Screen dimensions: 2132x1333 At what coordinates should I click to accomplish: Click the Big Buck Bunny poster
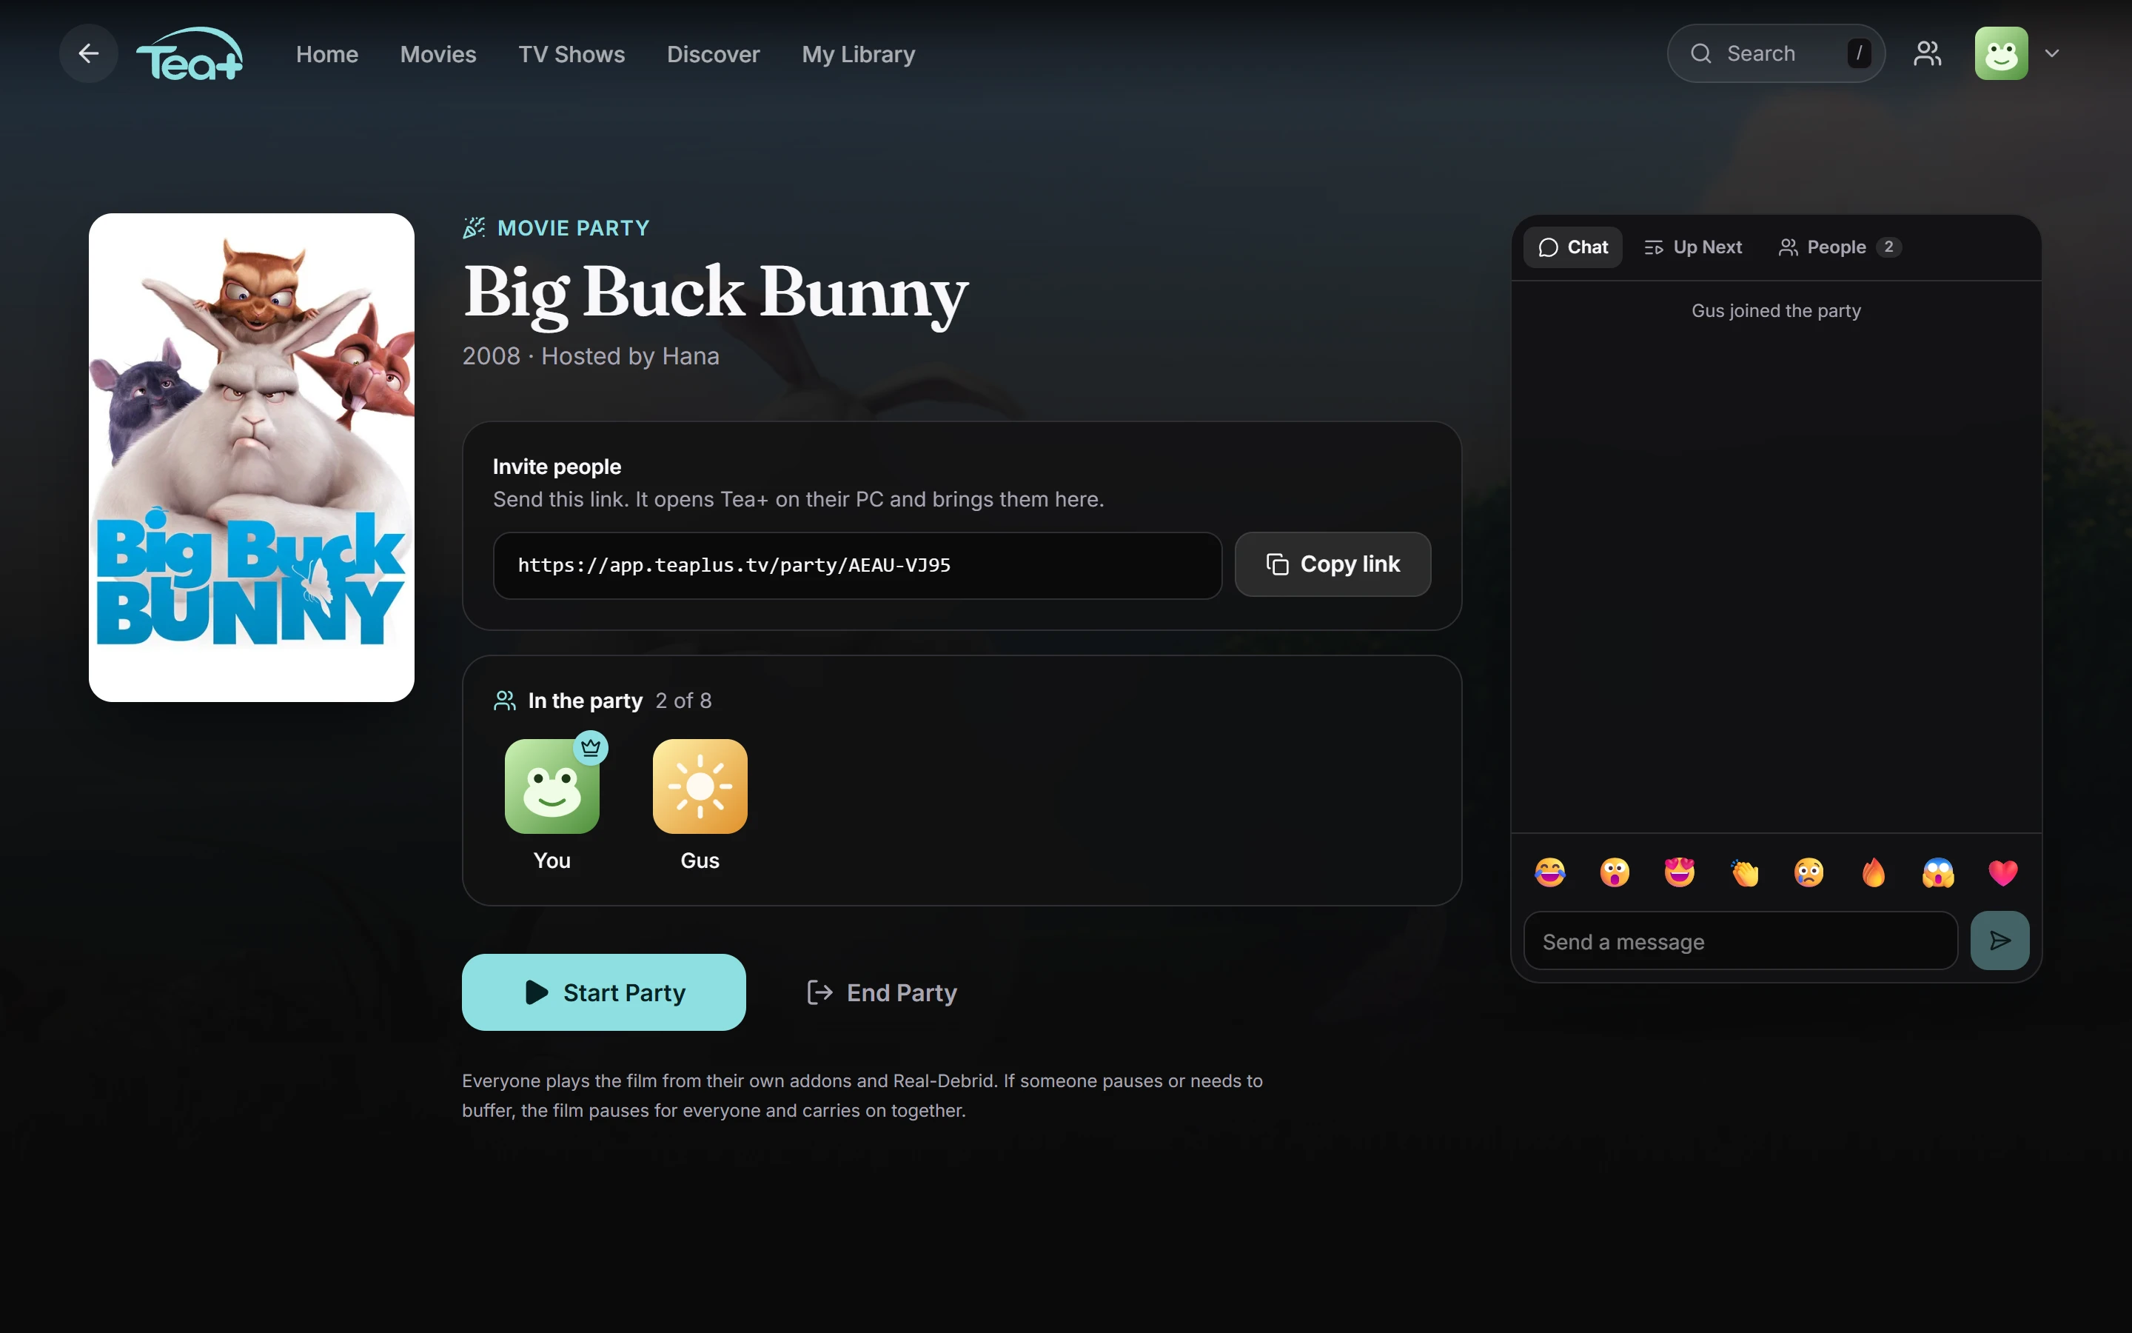(252, 458)
